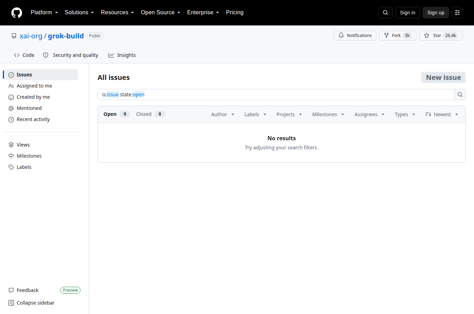Click the Public visibility badge
Screen dimensions: 474x314
95,36
